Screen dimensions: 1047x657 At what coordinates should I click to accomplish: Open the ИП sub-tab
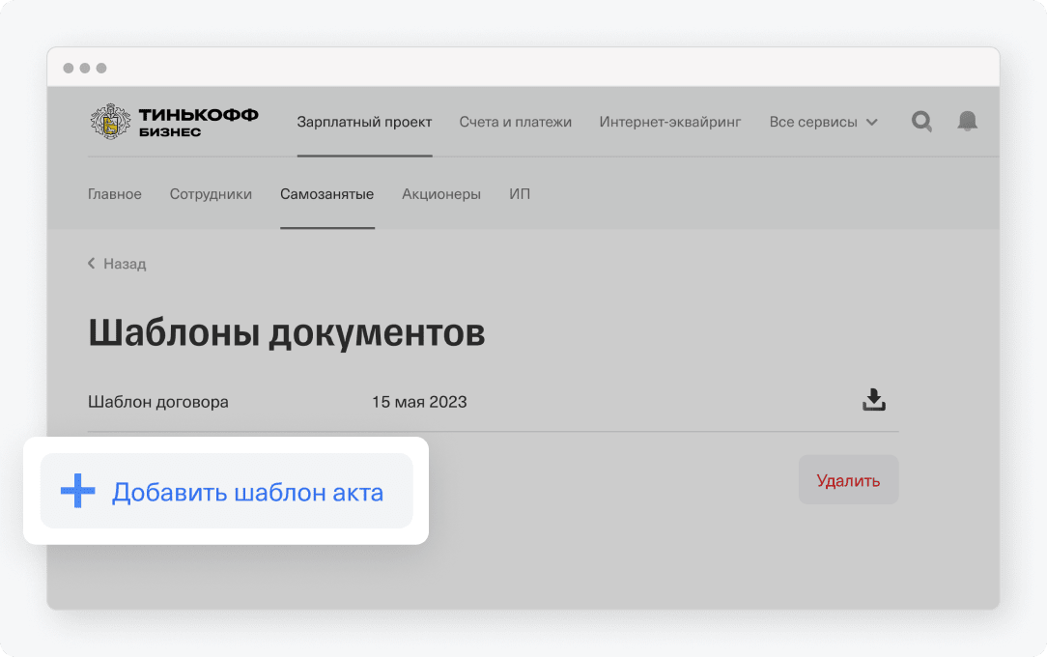pyautogui.click(x=520, y=194)
